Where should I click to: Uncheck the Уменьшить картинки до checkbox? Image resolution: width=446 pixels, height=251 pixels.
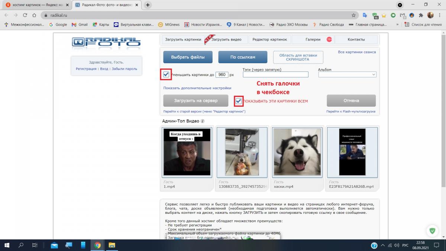click(166, 74)
